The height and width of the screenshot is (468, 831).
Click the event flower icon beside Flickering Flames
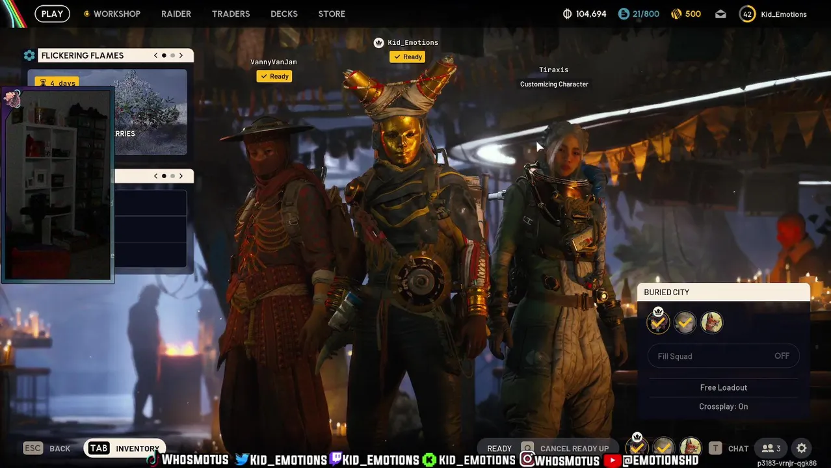click(x=29, y=55)
